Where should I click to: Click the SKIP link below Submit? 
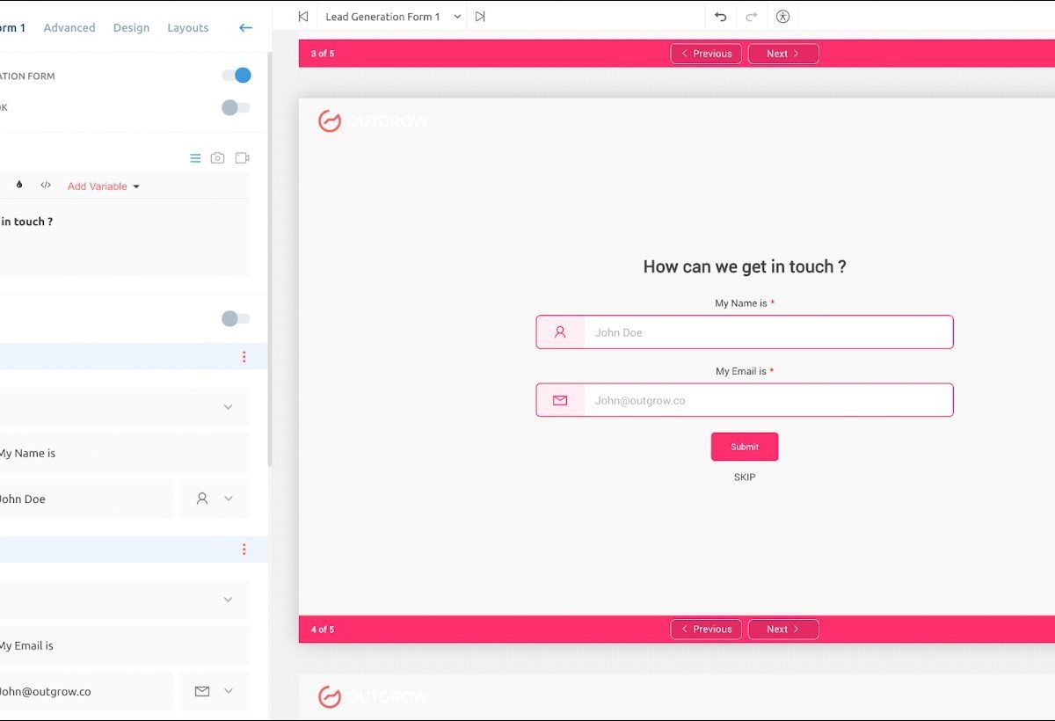tap(745, 477)
